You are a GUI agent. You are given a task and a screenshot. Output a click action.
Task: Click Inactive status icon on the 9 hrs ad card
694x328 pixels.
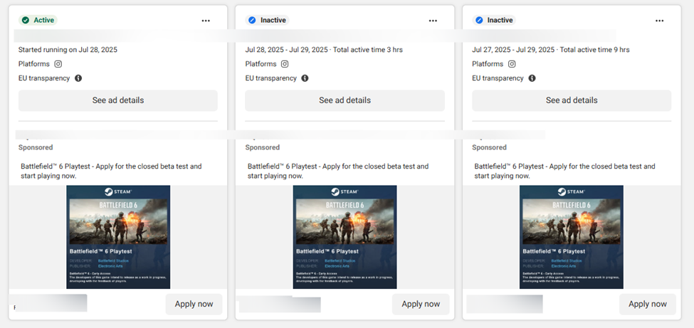479,20
